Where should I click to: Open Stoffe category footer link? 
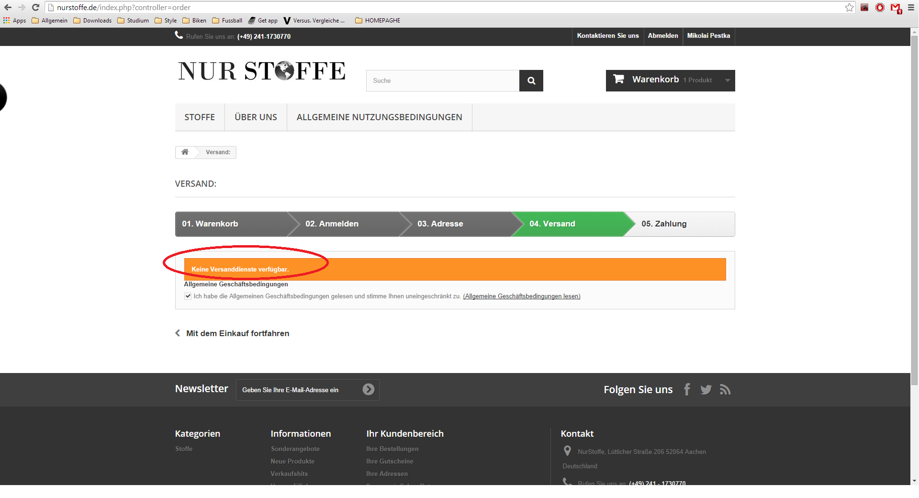tap(184, 449)
